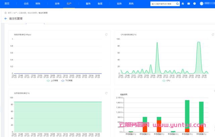Open the mail messages icon
This screenshot has width=215, height=137.
click(188, 4)
